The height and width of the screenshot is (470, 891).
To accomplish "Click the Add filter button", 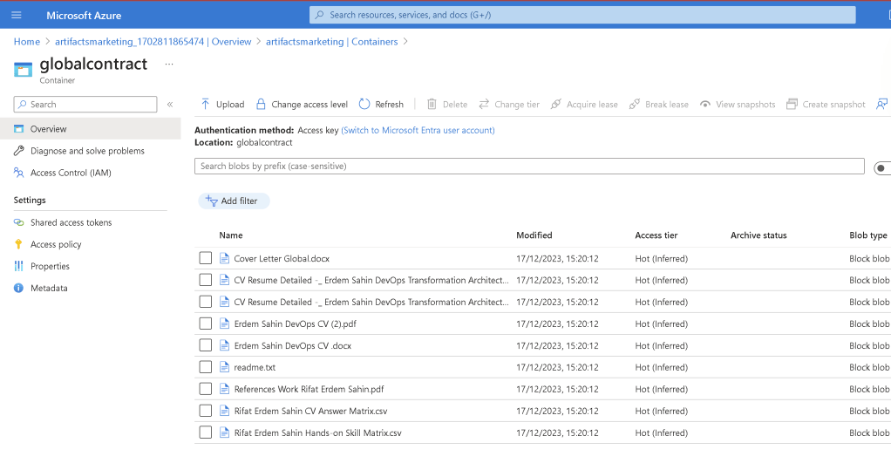I will 234,201.
